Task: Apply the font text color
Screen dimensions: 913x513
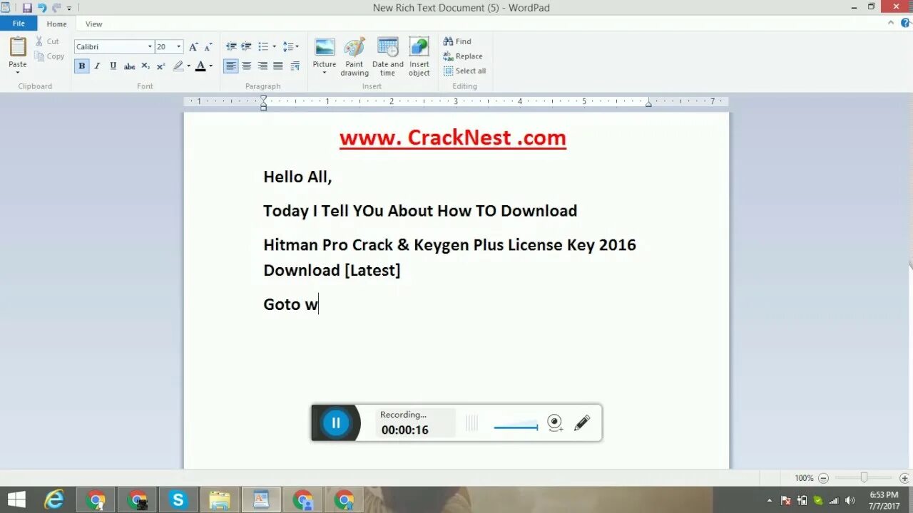Action: pyautogui.click(x=200, y=66)
